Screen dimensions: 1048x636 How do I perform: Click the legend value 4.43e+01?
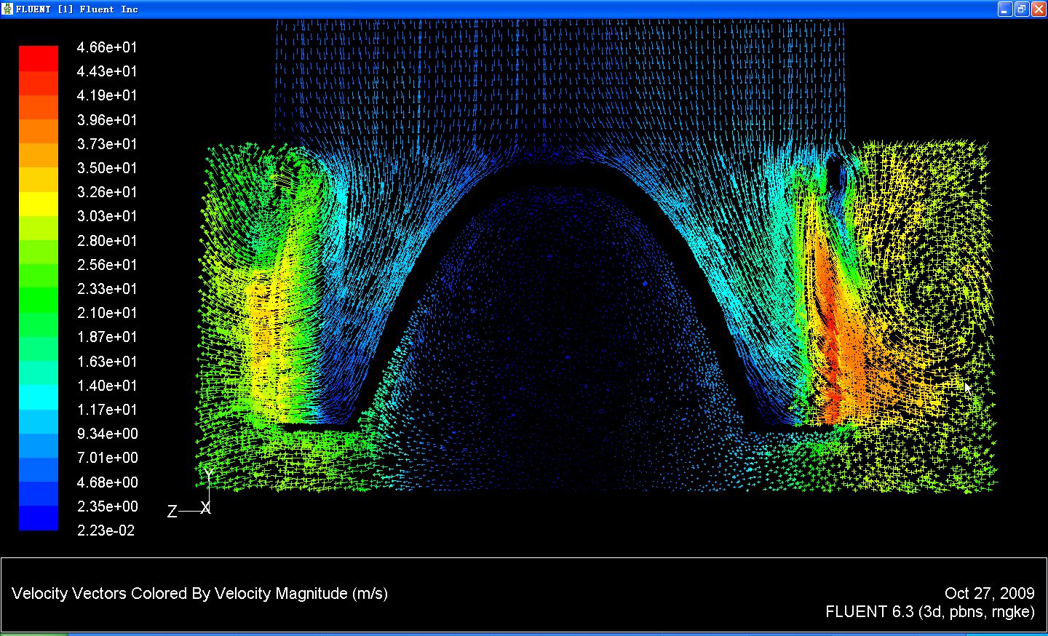(107, 71)
